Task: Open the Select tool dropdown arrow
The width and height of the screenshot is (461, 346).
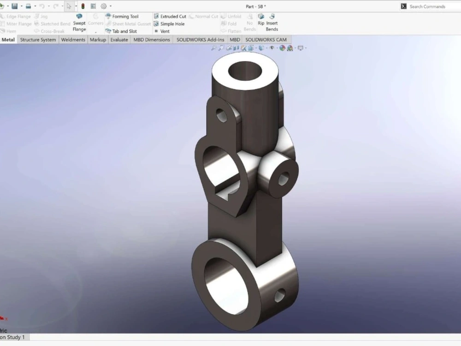Action: 76,6
